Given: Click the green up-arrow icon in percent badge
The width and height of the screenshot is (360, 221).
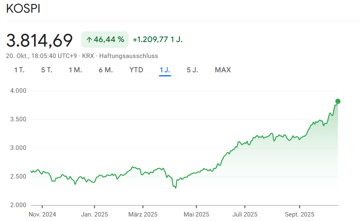Looking at the screenshot, I should click(x=89, y=40).
